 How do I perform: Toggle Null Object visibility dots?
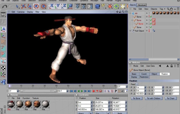pos(149,31)
